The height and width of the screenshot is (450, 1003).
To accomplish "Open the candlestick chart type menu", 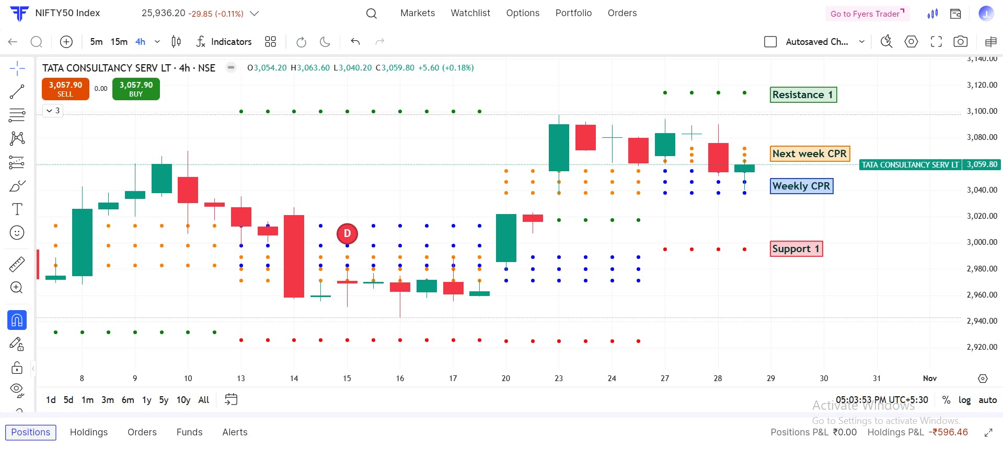I will (x=176, y=42).
